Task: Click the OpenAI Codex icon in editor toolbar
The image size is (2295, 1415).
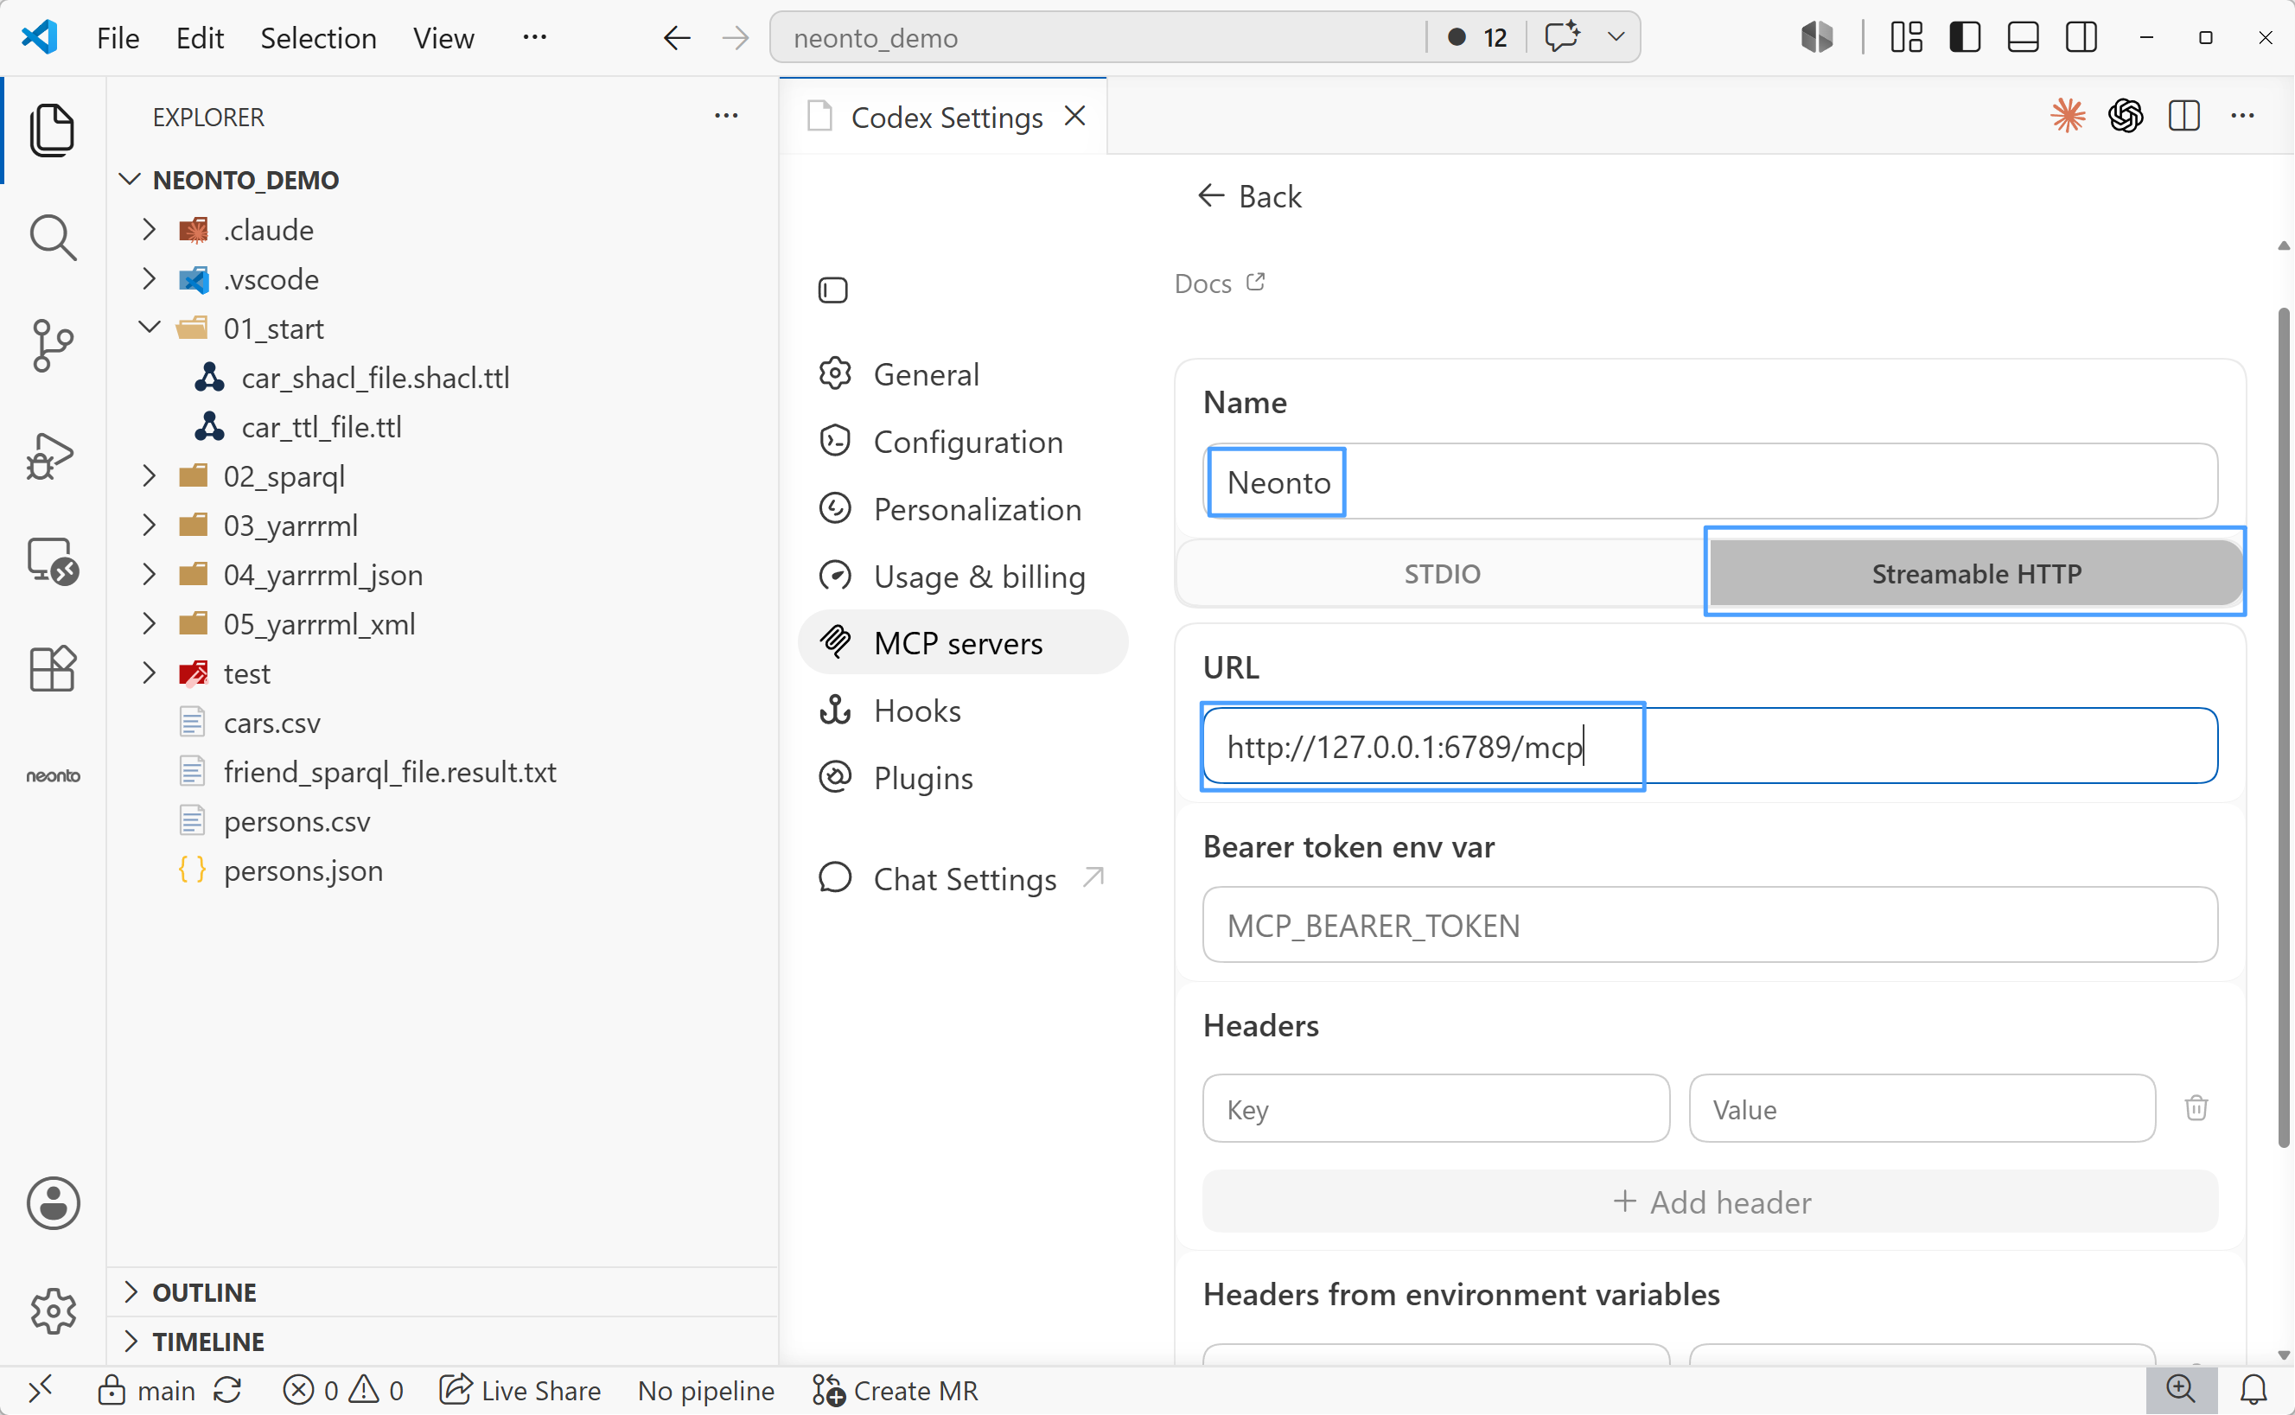Action: (2126, 116)
